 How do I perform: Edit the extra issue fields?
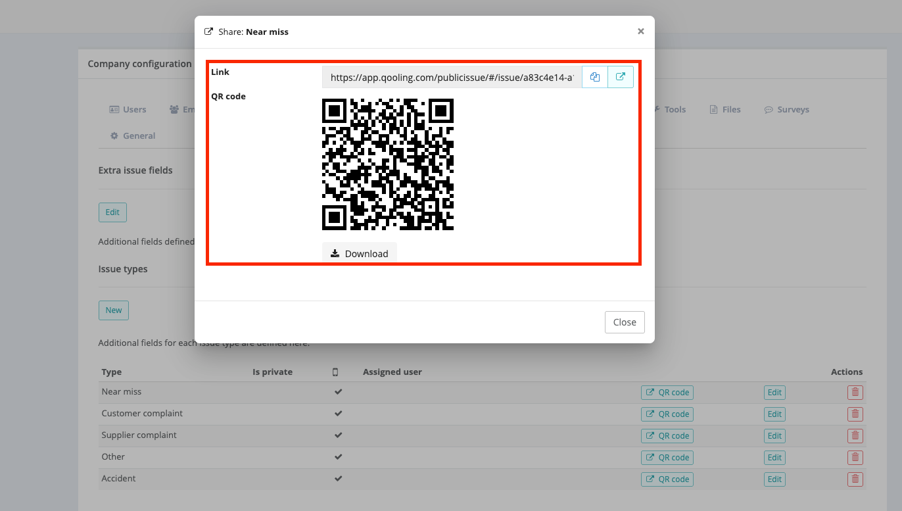(x=112, y=212)
